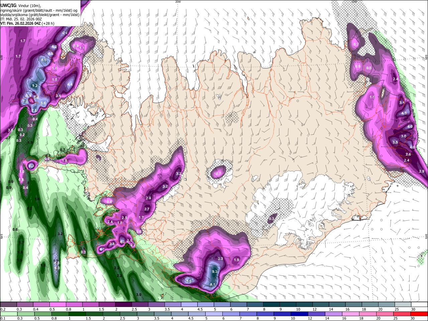Click the 3.8 precipitation value
This screenshot has height=321, width=428.
112,244
